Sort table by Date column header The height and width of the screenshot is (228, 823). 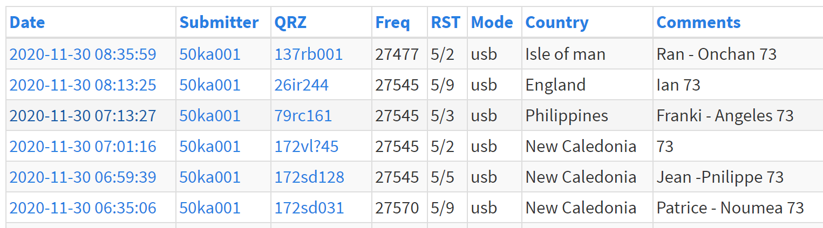27,23
